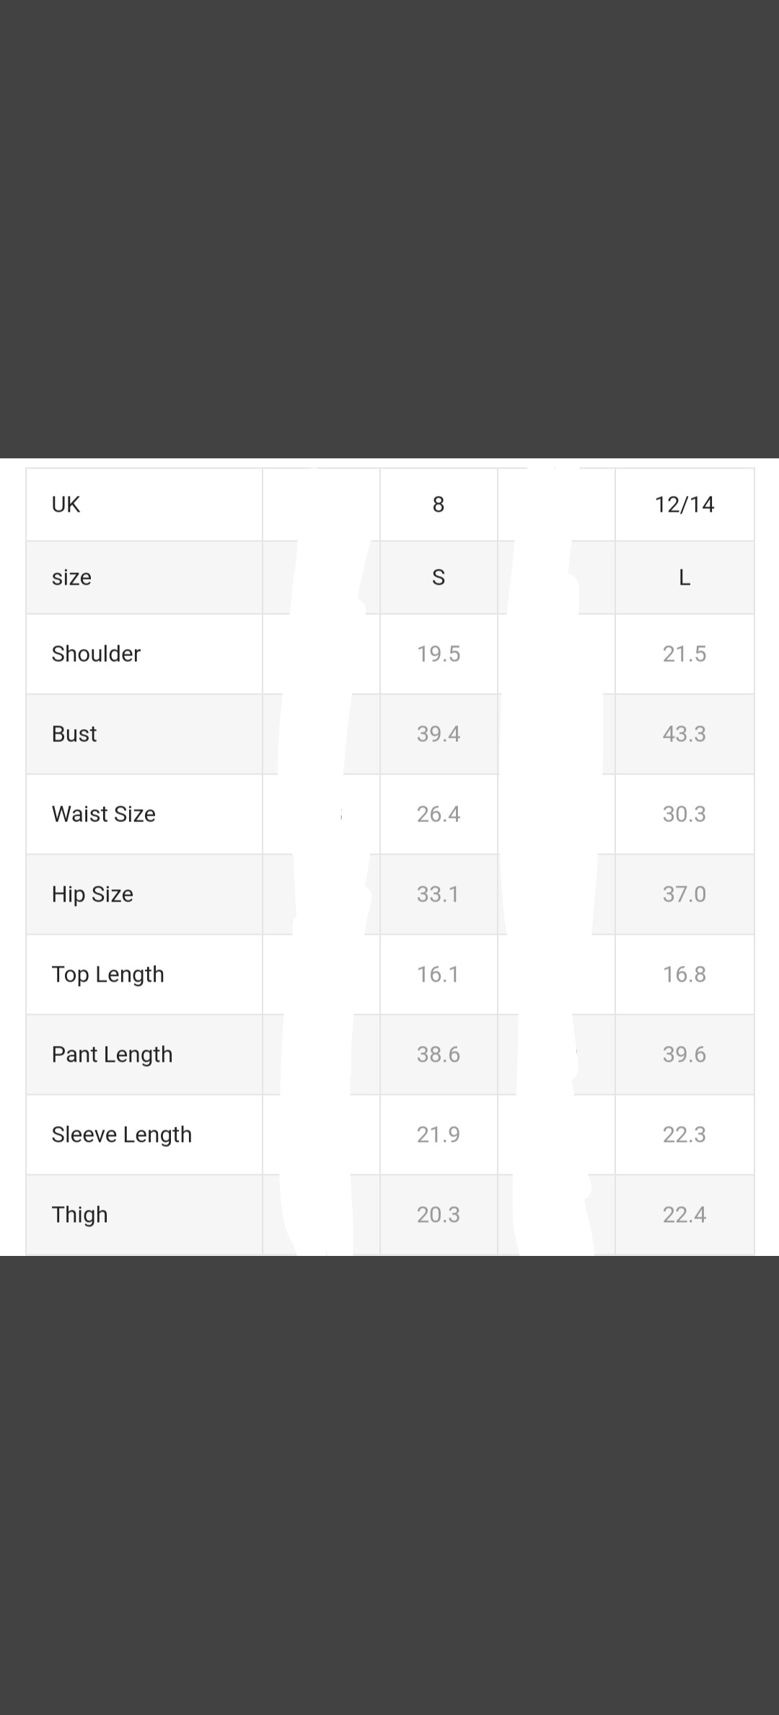Image resolution: width=779 pixels, height=1715 pixels.
Task: Click the Thigh row label
Action: pos(80,1215)
